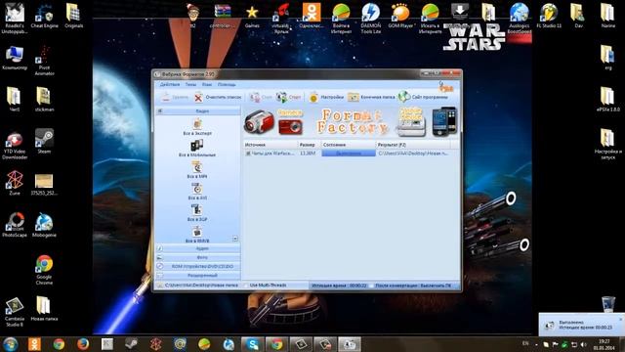
Task: Click the volume icon in system tray
Action: pos(584,344)
